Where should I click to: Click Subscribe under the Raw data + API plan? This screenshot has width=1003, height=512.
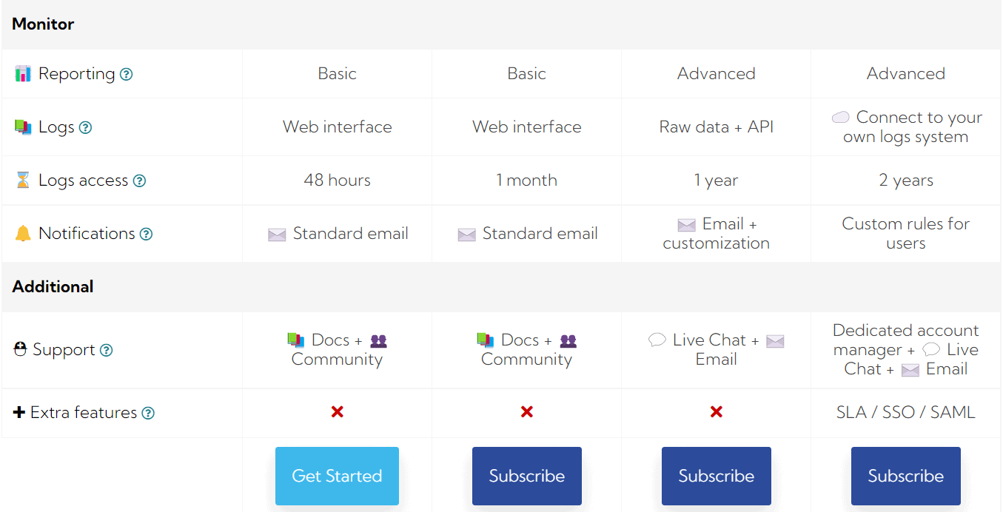[x=716, y=476]
